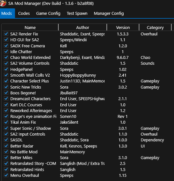The height and width of the screenshot is (181, 174).
Task: Toggle Rouge's eye animation fix checkbox
Action: tap(6, 116)
